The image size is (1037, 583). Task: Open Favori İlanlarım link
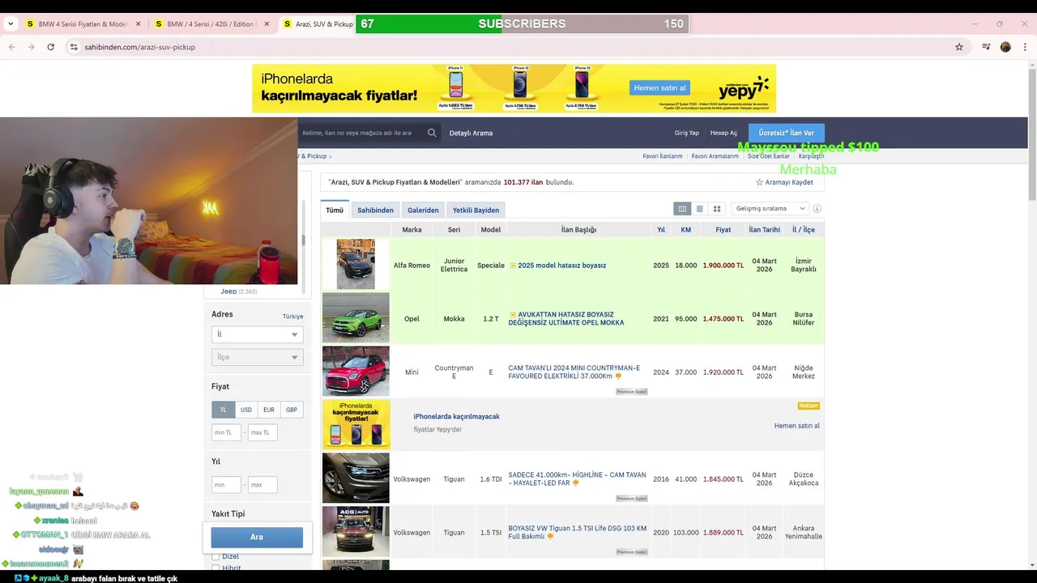click(663, 156)
